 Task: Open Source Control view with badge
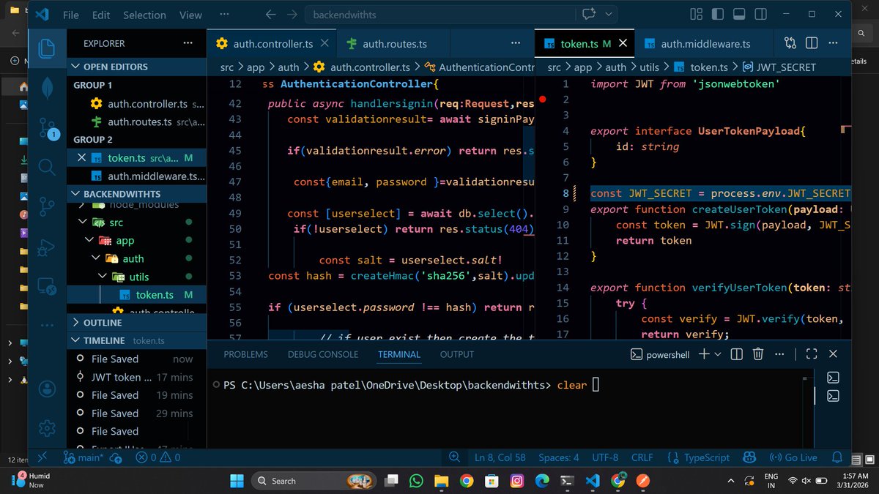pos(47,128)
